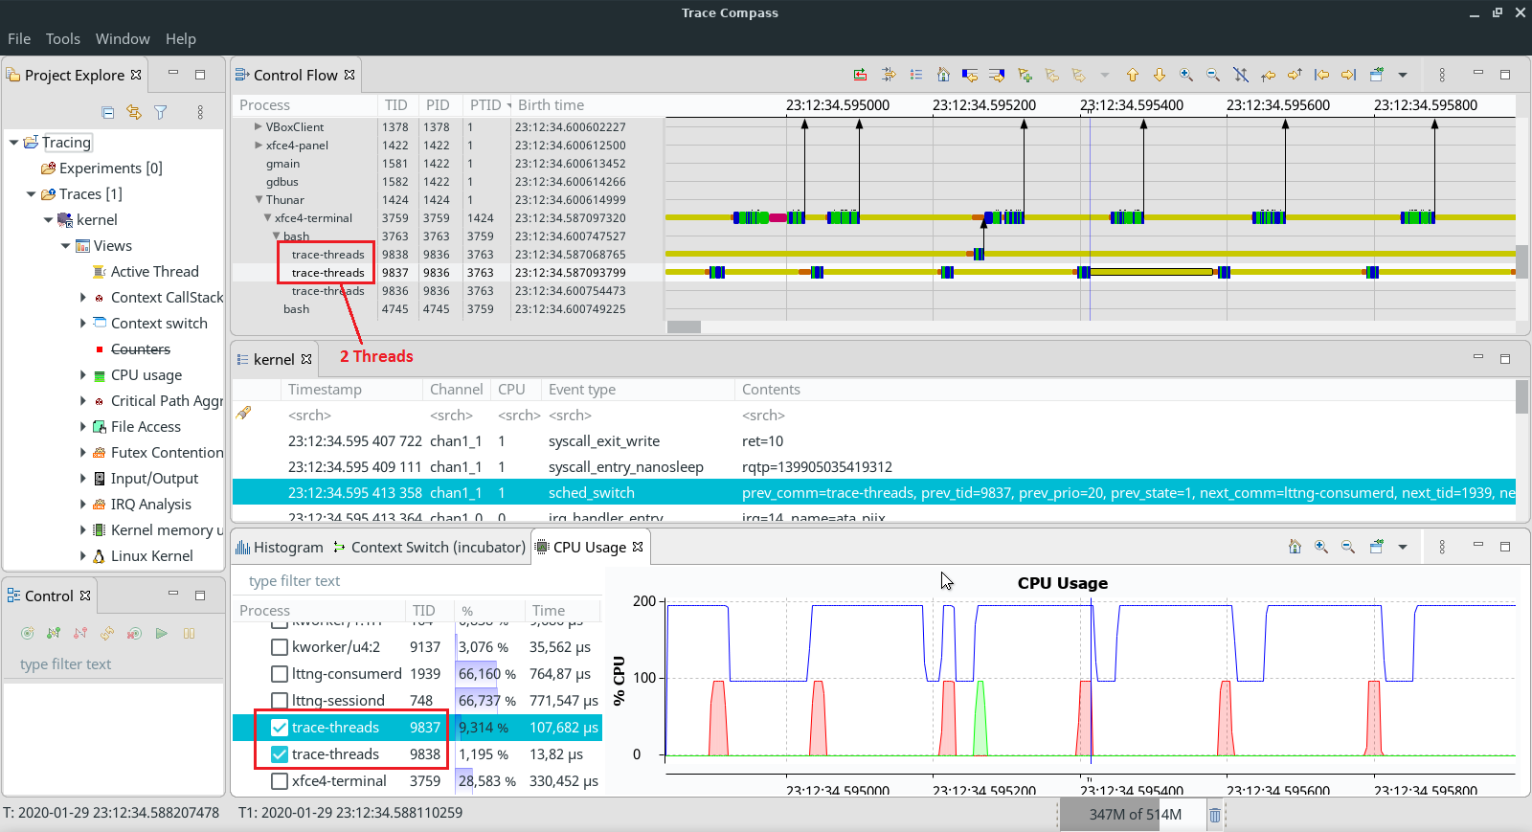The height and width of the screenshot is (832, 1532).
Task: Click the trash can icon beside memory indicator
Action: coord(1214,815)
